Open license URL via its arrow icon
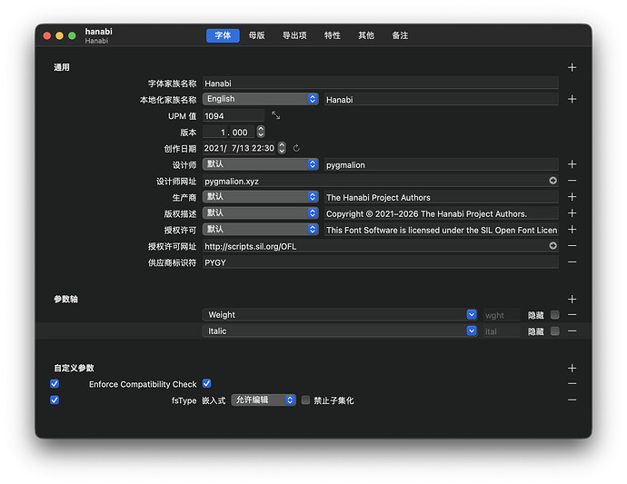This screenshot has height=484, width=627. click(552, 246)
